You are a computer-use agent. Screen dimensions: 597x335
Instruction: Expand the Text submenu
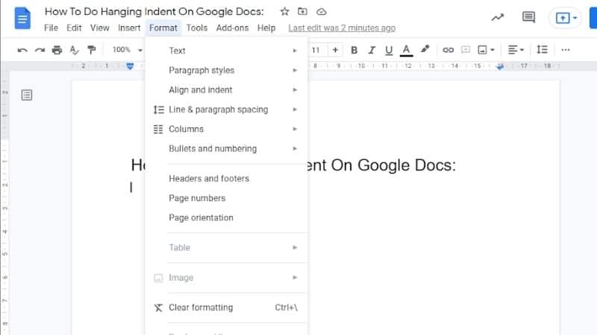click(x=226, y=51)
